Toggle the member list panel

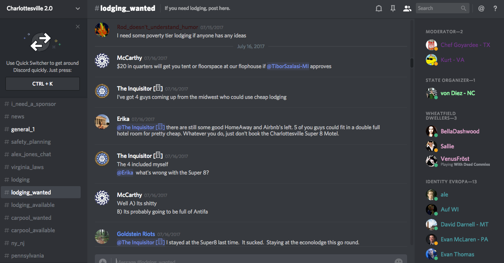[407, 8]
